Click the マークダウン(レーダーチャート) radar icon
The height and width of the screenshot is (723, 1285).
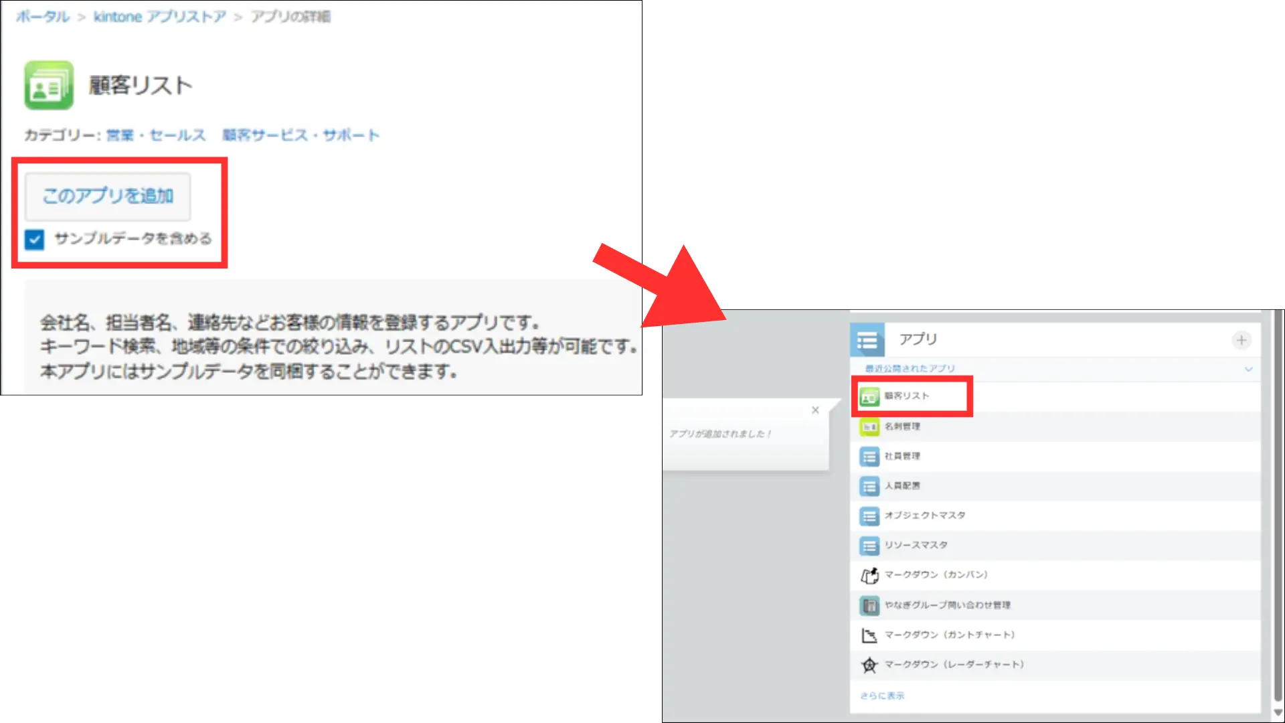[869, 665]
